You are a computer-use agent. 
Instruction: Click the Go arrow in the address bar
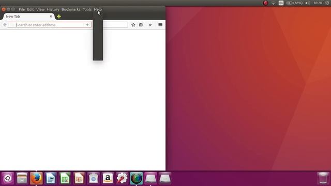[87, 25]
